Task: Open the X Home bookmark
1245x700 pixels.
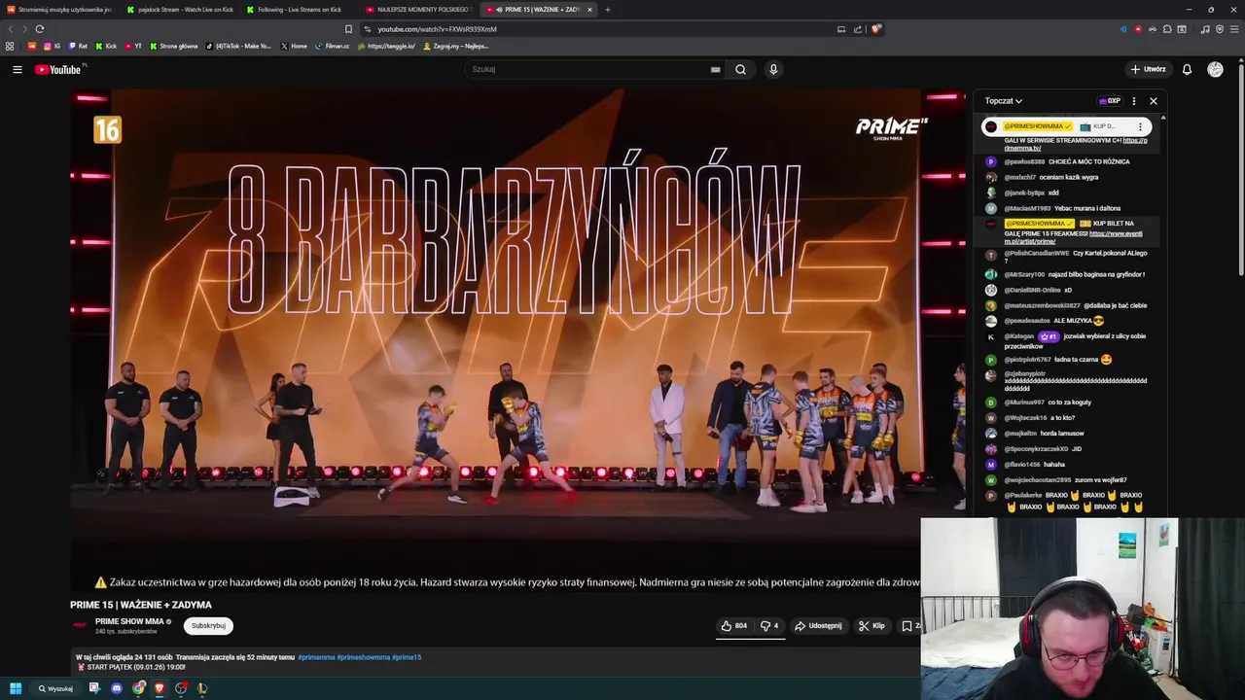Action: click(294, 46)
